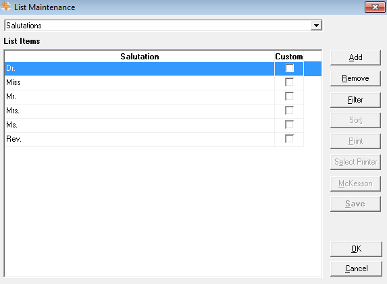Check the Custom box for Rev.
Image resolution: width=387 pixels, height=284 pixels.
289,139
